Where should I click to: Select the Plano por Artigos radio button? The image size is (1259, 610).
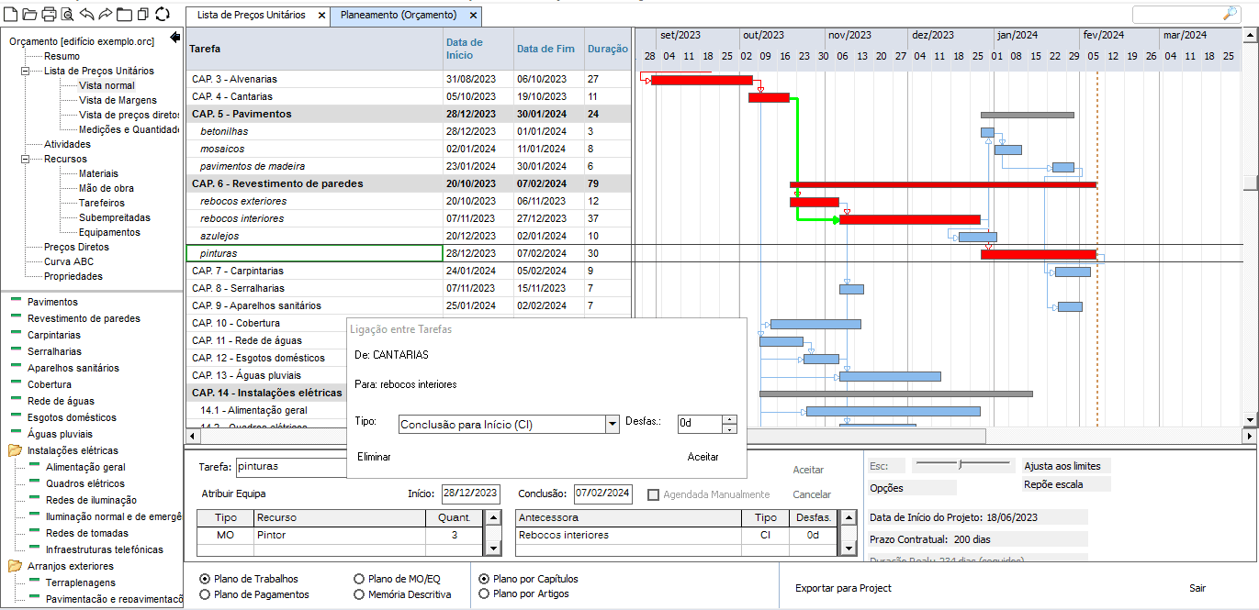(484, 593)
